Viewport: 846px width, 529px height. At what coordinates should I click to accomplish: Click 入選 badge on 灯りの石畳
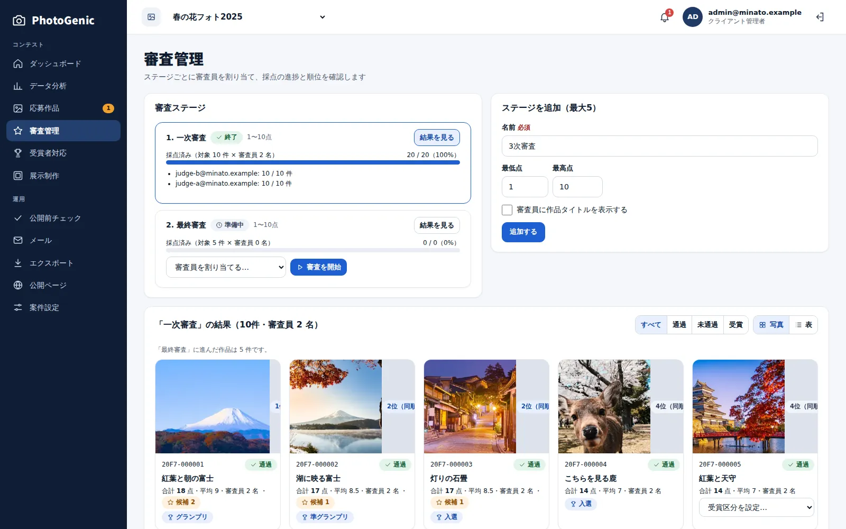coord(447,517)
